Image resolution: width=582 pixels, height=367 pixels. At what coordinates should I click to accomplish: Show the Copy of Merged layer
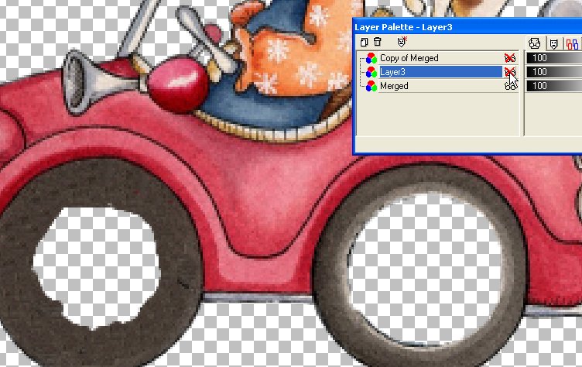pos(510,58)
